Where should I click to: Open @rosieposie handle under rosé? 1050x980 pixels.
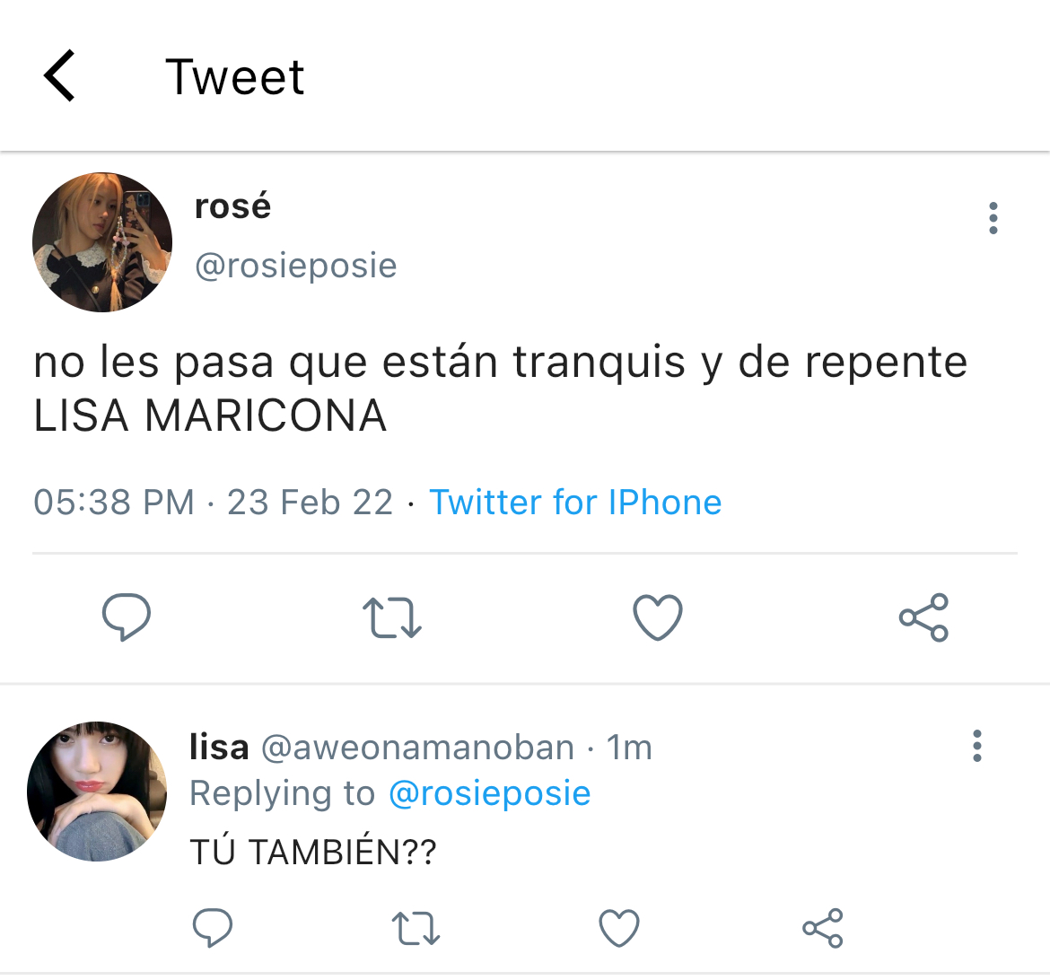(x=296, y=266)
